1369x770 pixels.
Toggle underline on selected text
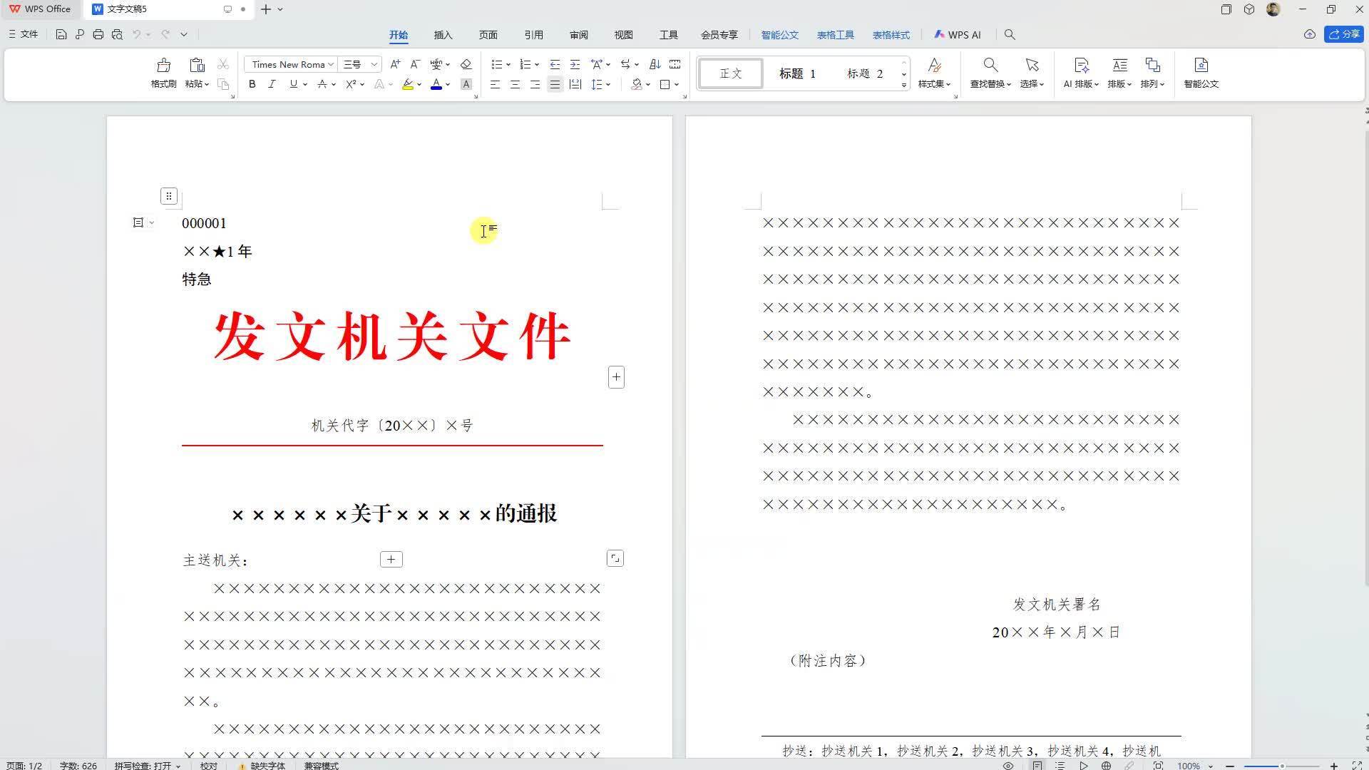(292, 84)
